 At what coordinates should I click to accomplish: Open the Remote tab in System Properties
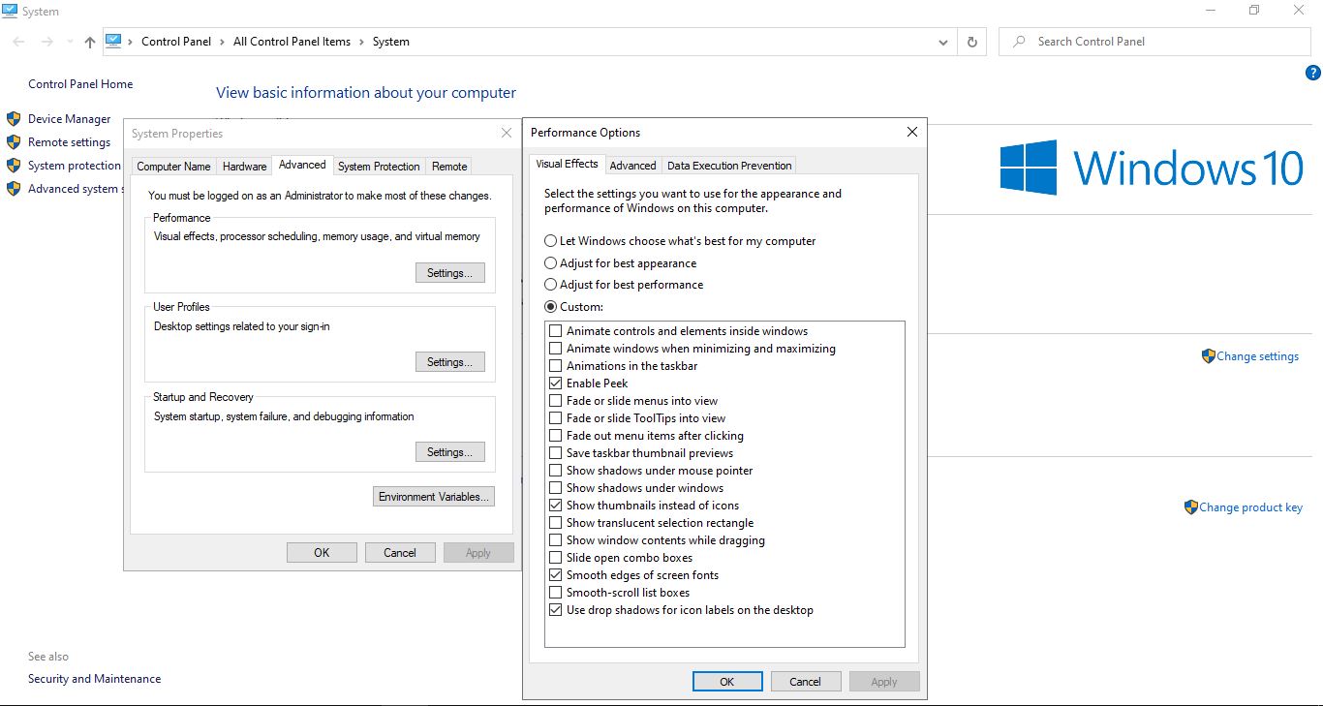pyautogui.click(x=449, y=167)
